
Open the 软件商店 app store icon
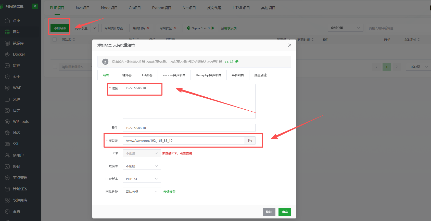click(x=7, y=200)
